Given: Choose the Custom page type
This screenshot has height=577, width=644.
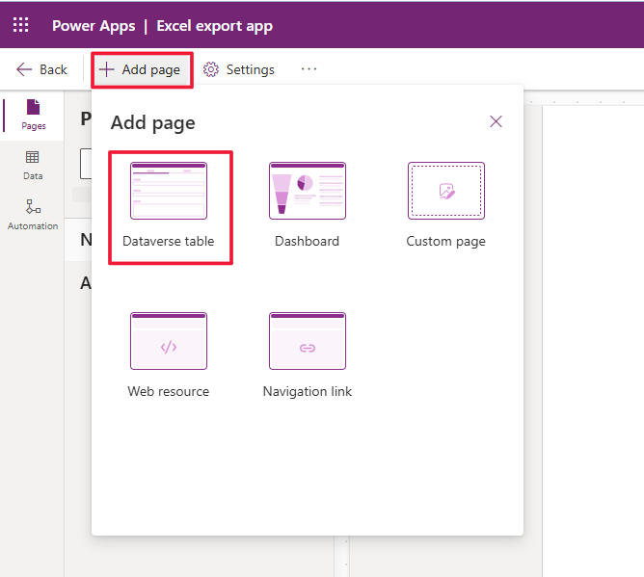Looking at the screenshot, I should (446, 205).
